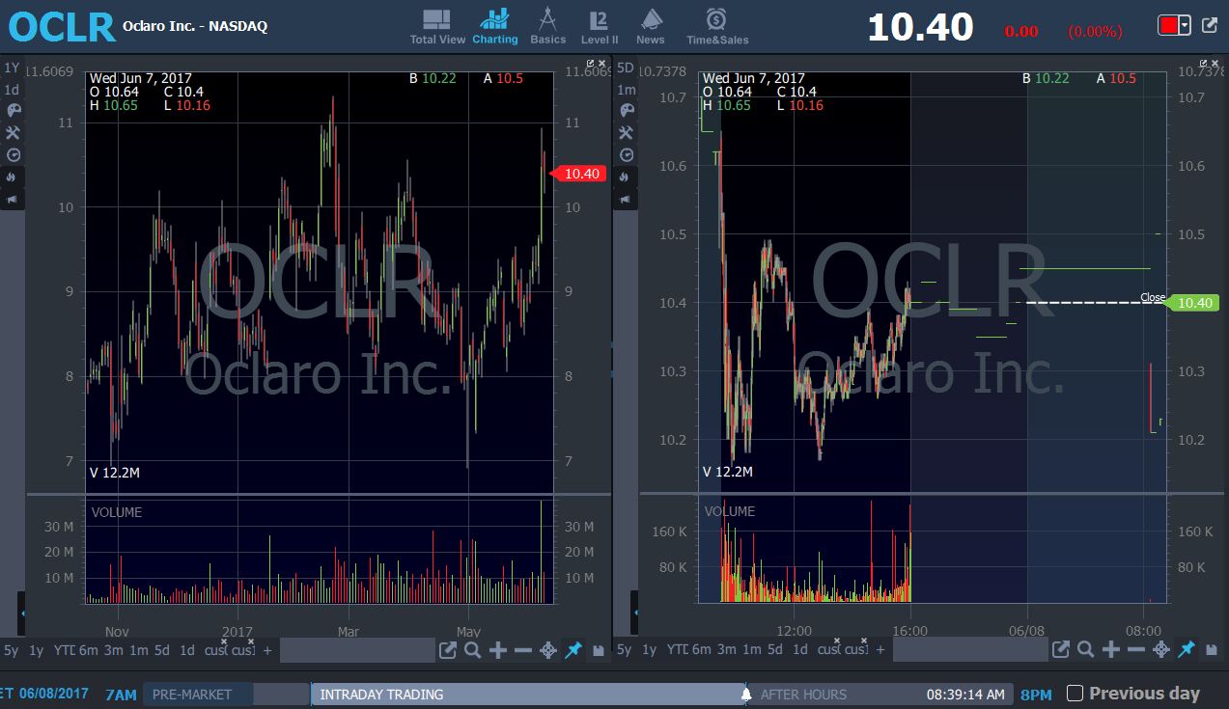Open the red color dropdown arrow at top right
Image resolution: width=1229 pixels, height=709 pixels.
1185,26
